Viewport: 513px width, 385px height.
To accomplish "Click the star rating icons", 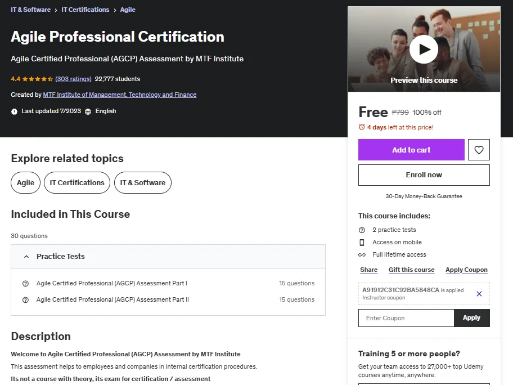I will [x=38, y=79].
